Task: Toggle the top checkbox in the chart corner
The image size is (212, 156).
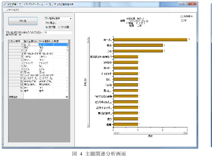Action: [x=182, y=16]
